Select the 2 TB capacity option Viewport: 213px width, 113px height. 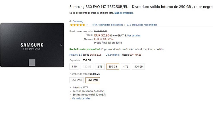[x=100, y=67]
